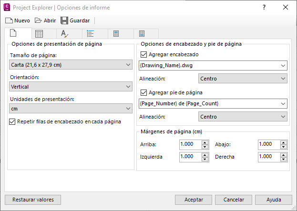Click Restaurar valores button
Screen dimensions: 297x211
pyautogui.click(x=33, y=200)
